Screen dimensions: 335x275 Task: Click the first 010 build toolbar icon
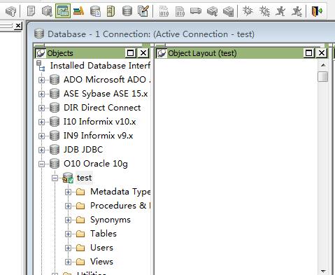coord(164,11)
